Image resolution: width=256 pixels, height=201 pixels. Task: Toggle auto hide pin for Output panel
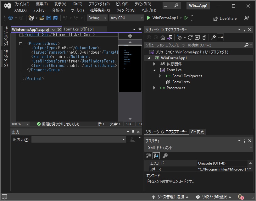pyautogui.click(x=133, y=132)
